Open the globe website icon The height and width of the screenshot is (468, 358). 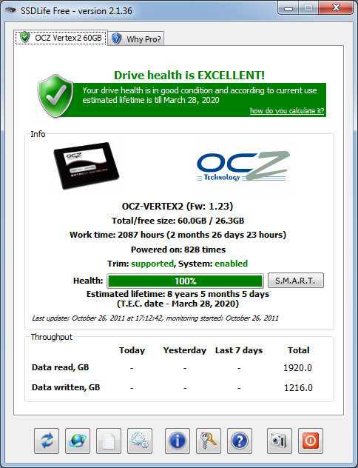coord(78,441)
